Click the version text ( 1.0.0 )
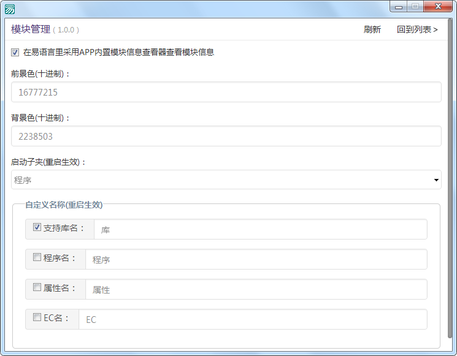The image size is (457, 356). pos(66,30)
